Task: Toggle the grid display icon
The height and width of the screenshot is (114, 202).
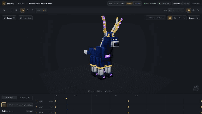Action: [x=189, y=10]
